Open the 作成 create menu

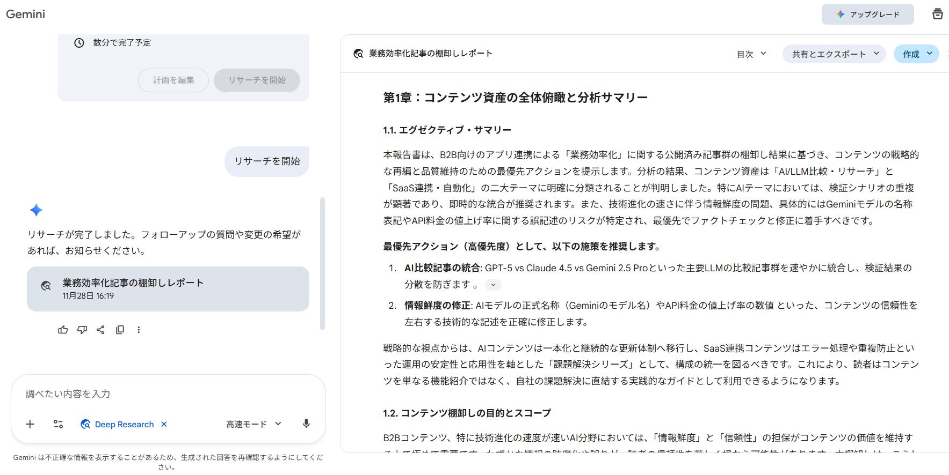tap(916, 54)
